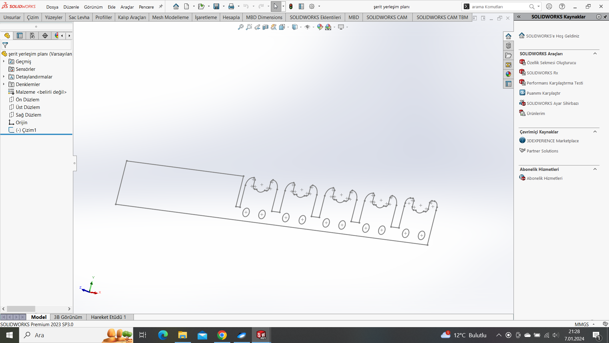
Task: Click Edit Appearance color ball icon
Action: [x=320, y=27]
